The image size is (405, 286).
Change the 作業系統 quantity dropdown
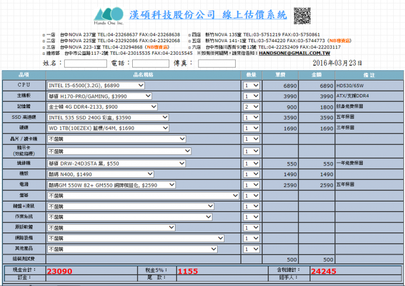(x=251, y=217)
